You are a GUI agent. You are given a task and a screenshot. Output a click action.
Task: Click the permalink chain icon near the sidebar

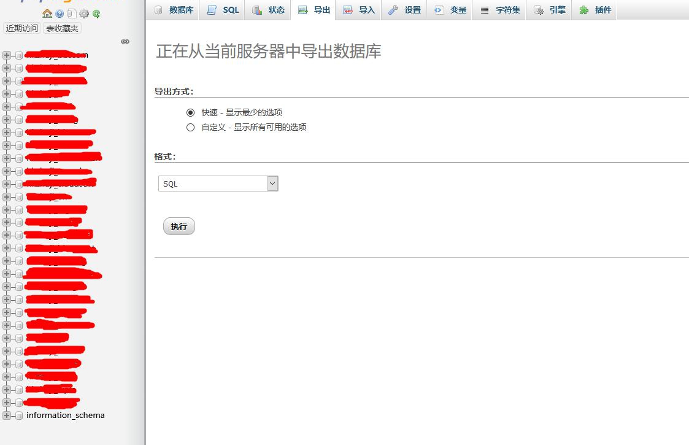[x=125, y=41]
